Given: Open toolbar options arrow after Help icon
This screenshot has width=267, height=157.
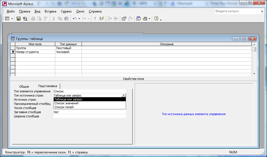Looking at the screenshot, I should click(161, 20).
